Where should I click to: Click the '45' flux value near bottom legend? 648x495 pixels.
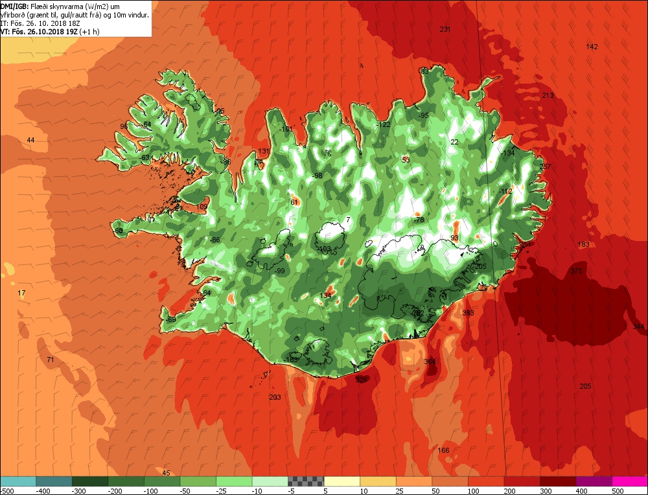(166, 473)
